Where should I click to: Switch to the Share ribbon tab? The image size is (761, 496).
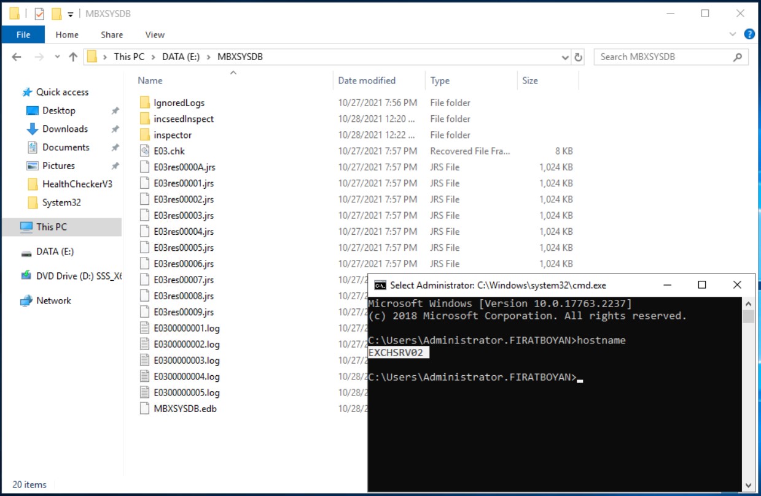112,34
